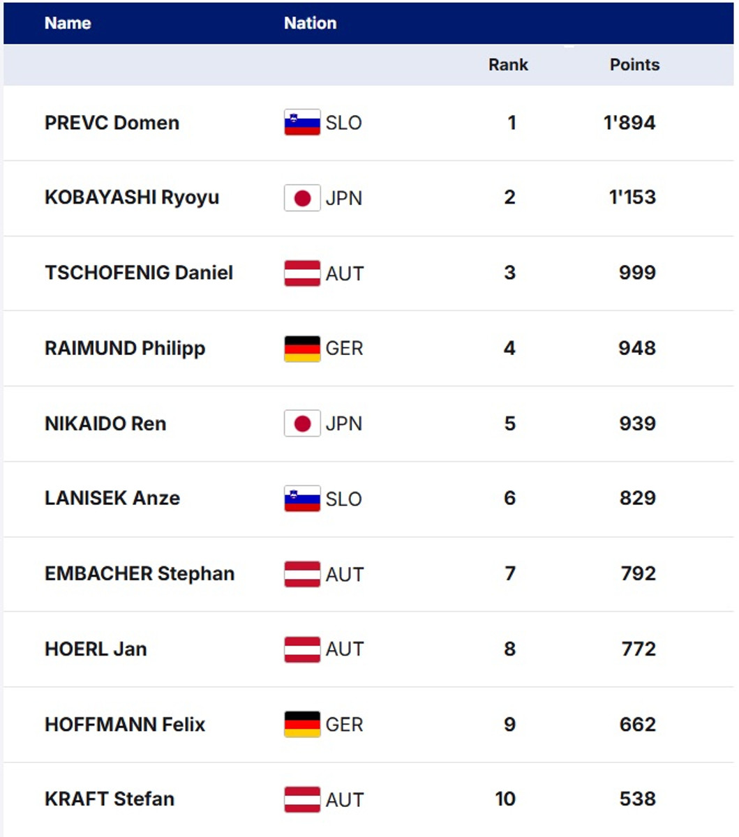Open KRAFT Stefan's athlete name link
Image resolution: width=739 pixels, height=837 pixels.
(110, 799)
